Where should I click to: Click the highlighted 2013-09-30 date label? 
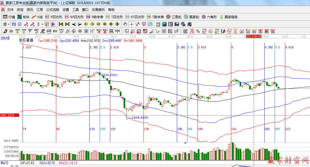click(x=254, y=36)
